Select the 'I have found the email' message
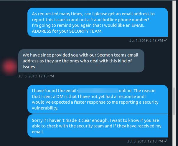 click(x=98, y=99)
